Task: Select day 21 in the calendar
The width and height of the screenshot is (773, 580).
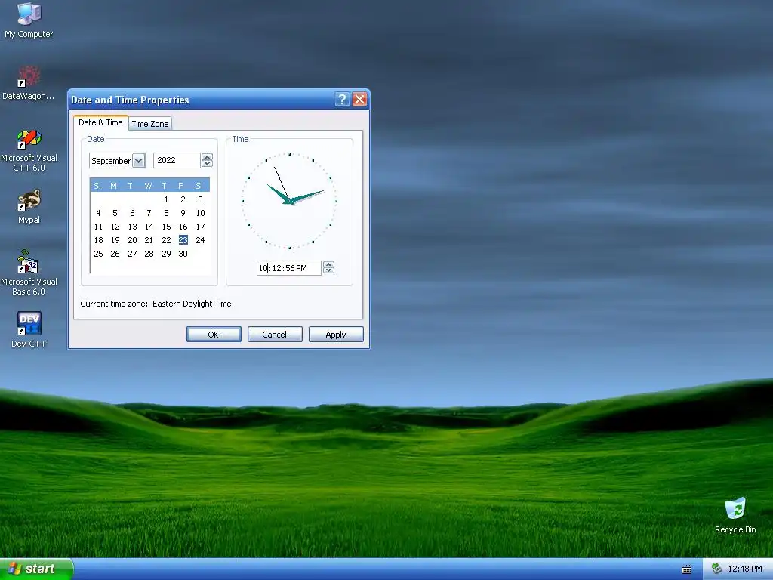Action: pos(149,240)
